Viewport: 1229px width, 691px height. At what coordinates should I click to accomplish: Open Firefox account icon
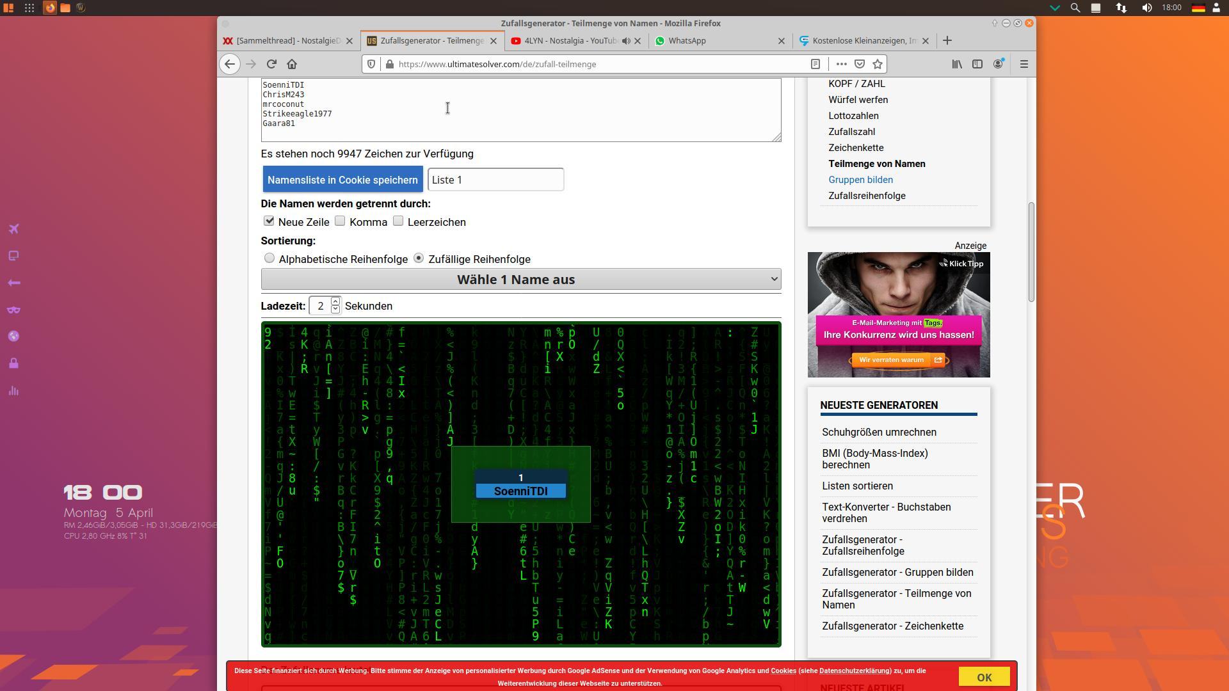(998, 64)
